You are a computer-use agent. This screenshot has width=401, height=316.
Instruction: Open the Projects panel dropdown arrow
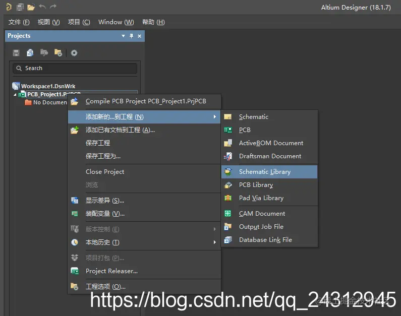point(123,36)
